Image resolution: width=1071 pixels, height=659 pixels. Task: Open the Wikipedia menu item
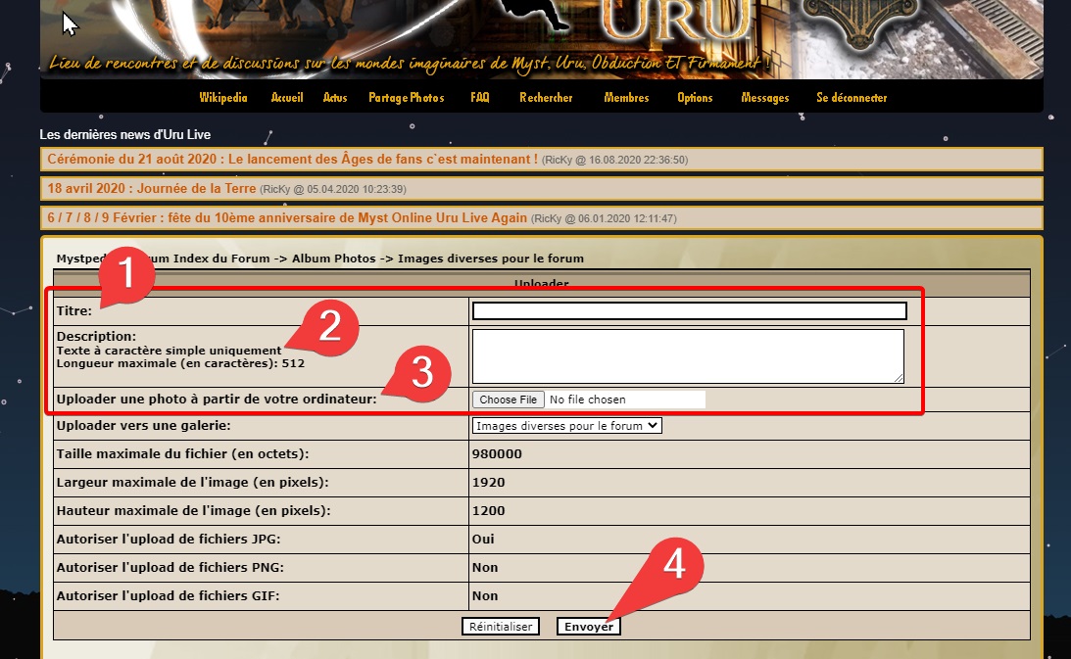(222, 98)
